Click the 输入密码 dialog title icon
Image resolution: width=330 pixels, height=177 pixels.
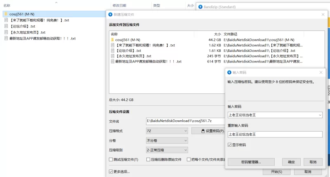[x=229, y=72]
